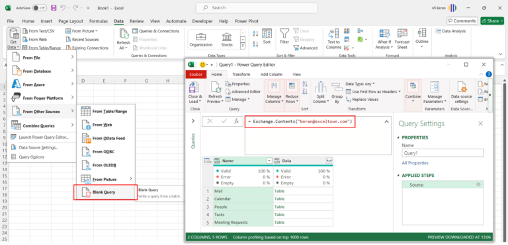508x245 pixels.
Task: Expand the Queries pane chevron
Action: [193, 121]
